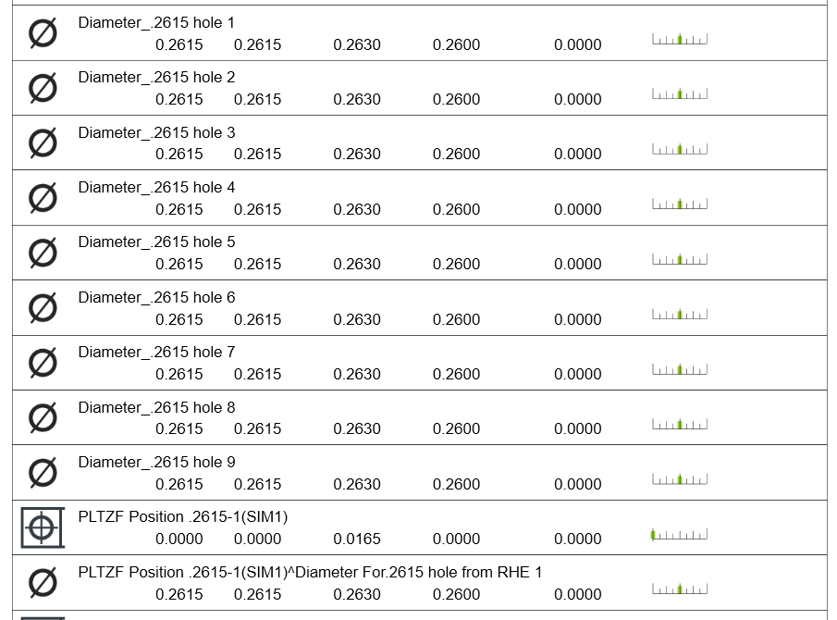Select the diameter symbol beside hole 2
Viewport: 837px width, 620px height.
(x=43, y=88)
